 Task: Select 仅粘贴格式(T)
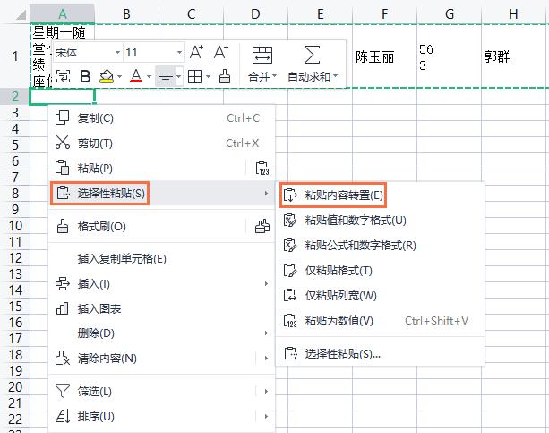tap(381, 271)
